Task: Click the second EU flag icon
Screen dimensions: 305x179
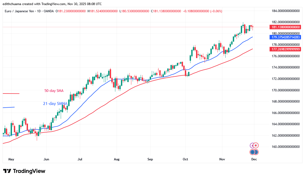Action: tap(256, 152)
